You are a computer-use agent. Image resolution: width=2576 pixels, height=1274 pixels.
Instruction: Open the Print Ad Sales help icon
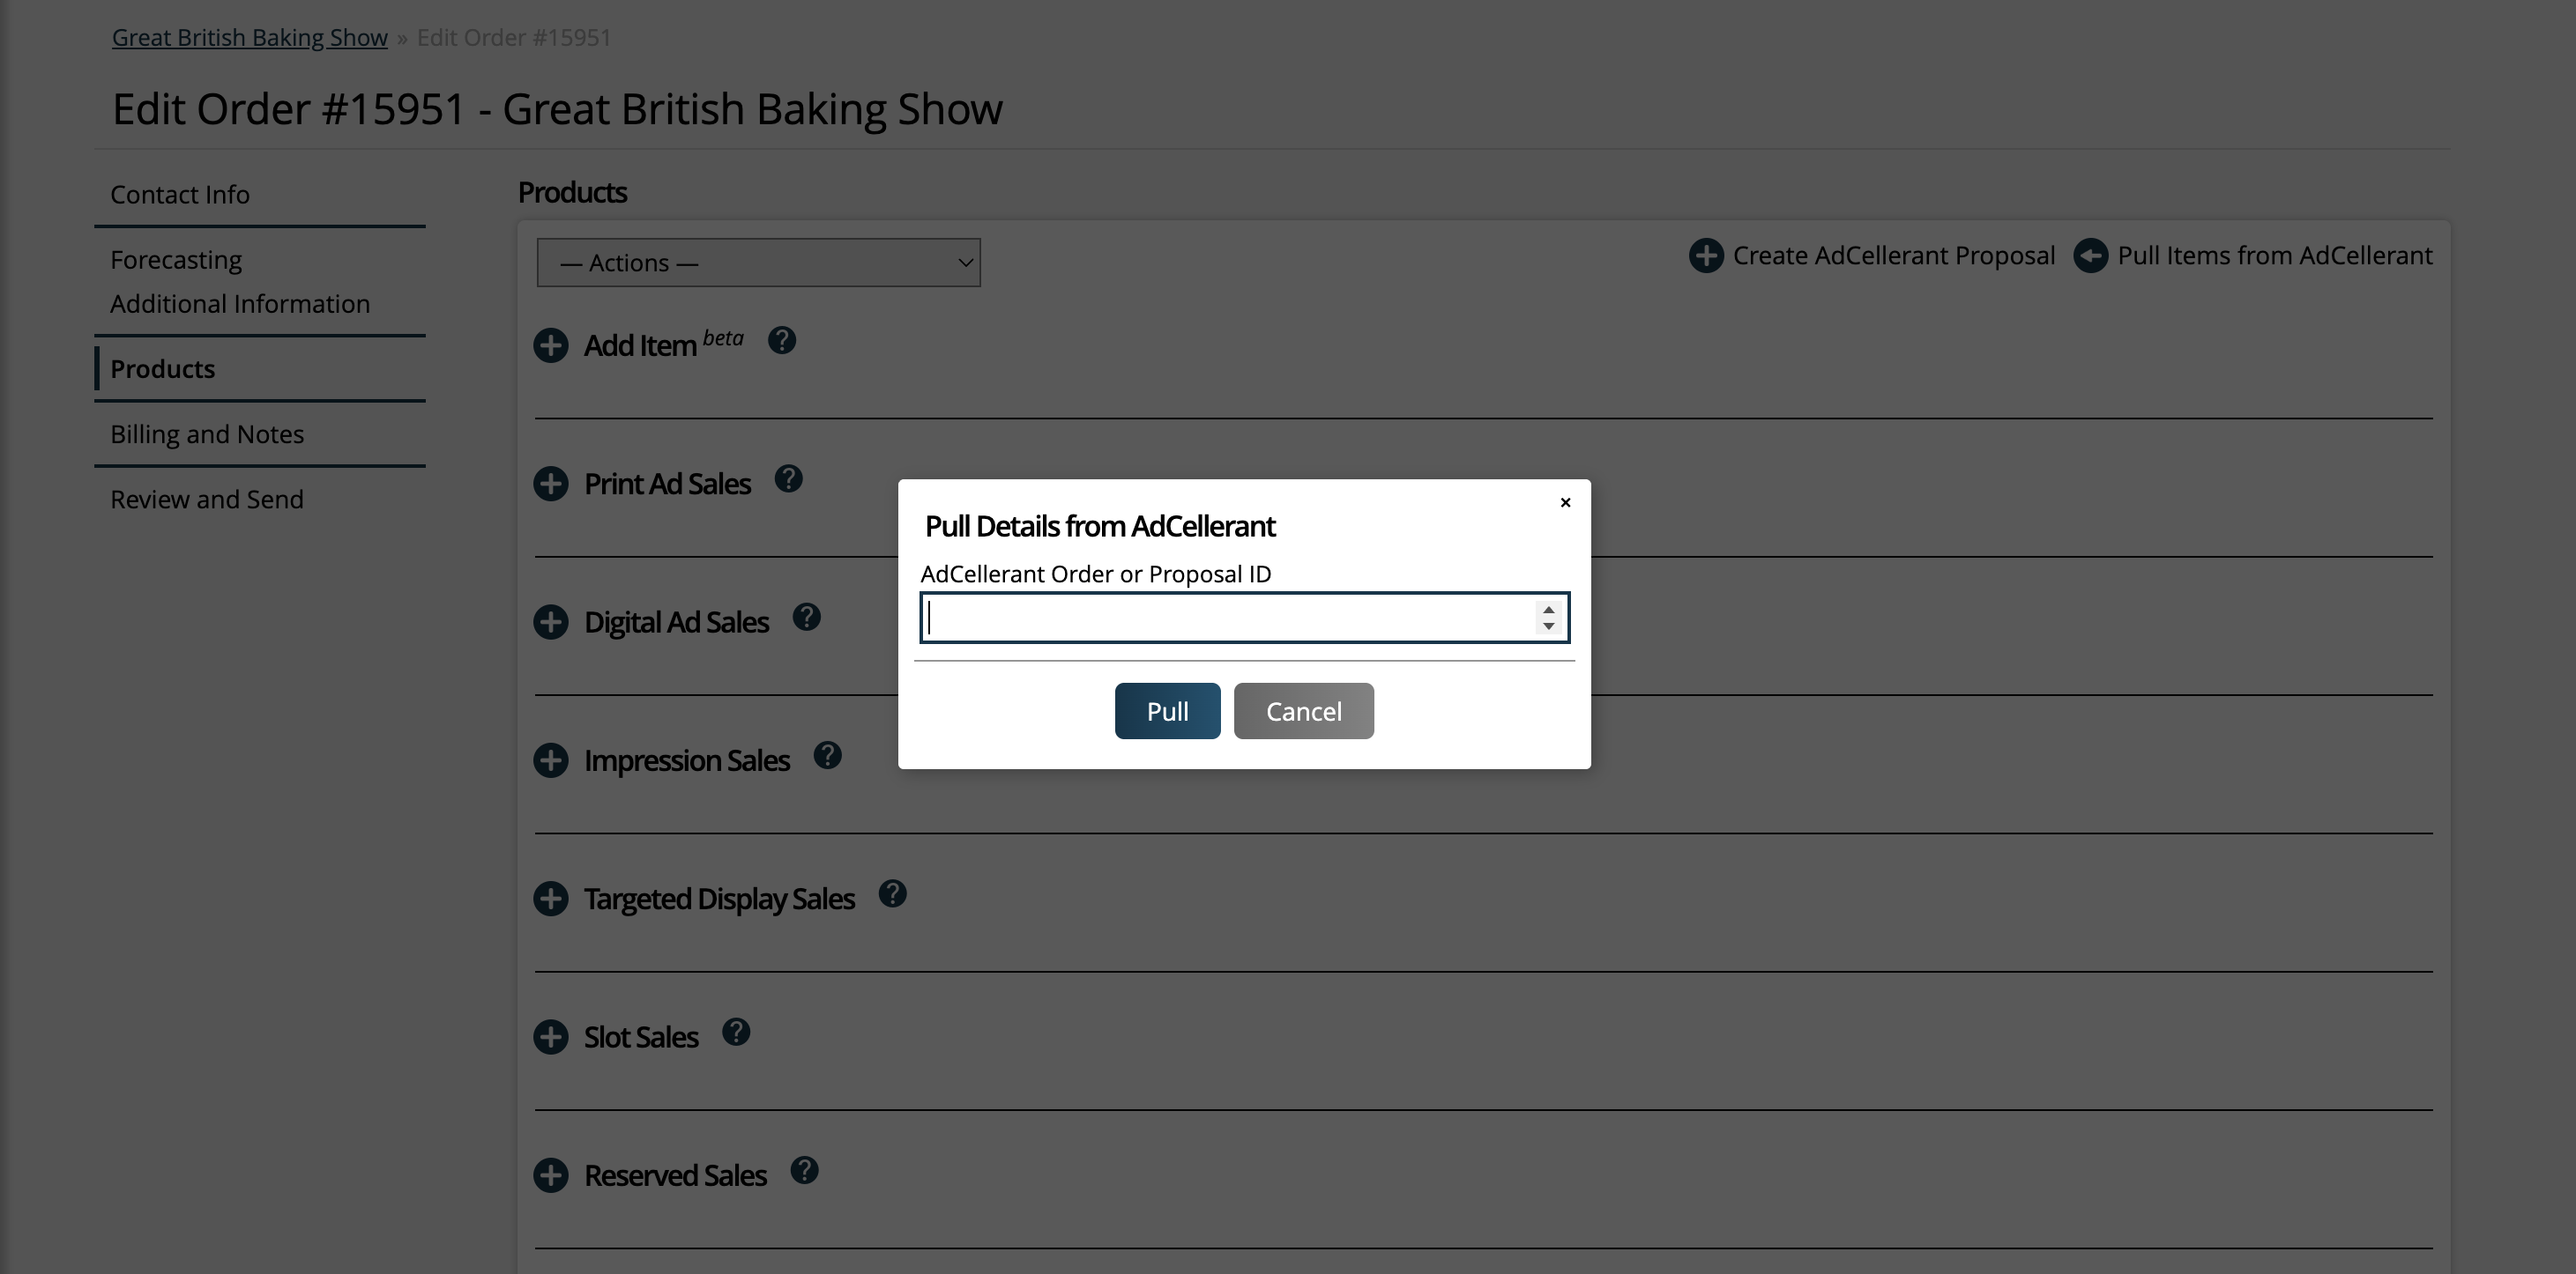coord(789,478)
